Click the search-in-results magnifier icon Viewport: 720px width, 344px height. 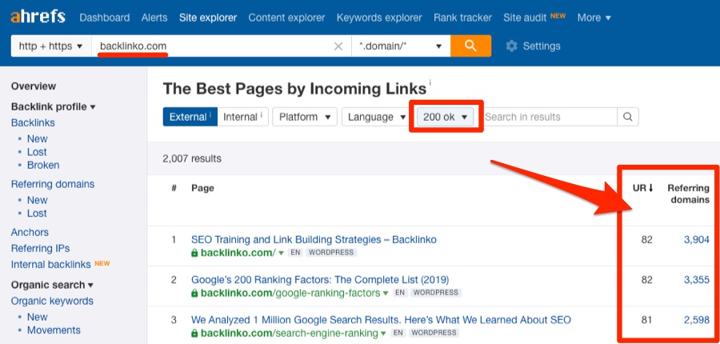628,117
